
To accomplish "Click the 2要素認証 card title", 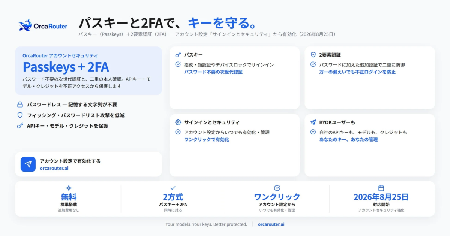I will click(330, 55).
